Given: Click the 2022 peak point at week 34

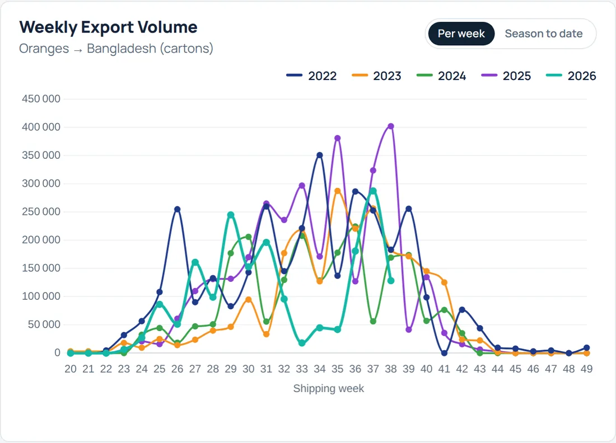Looking at the screenshot, I should point(320,155).
